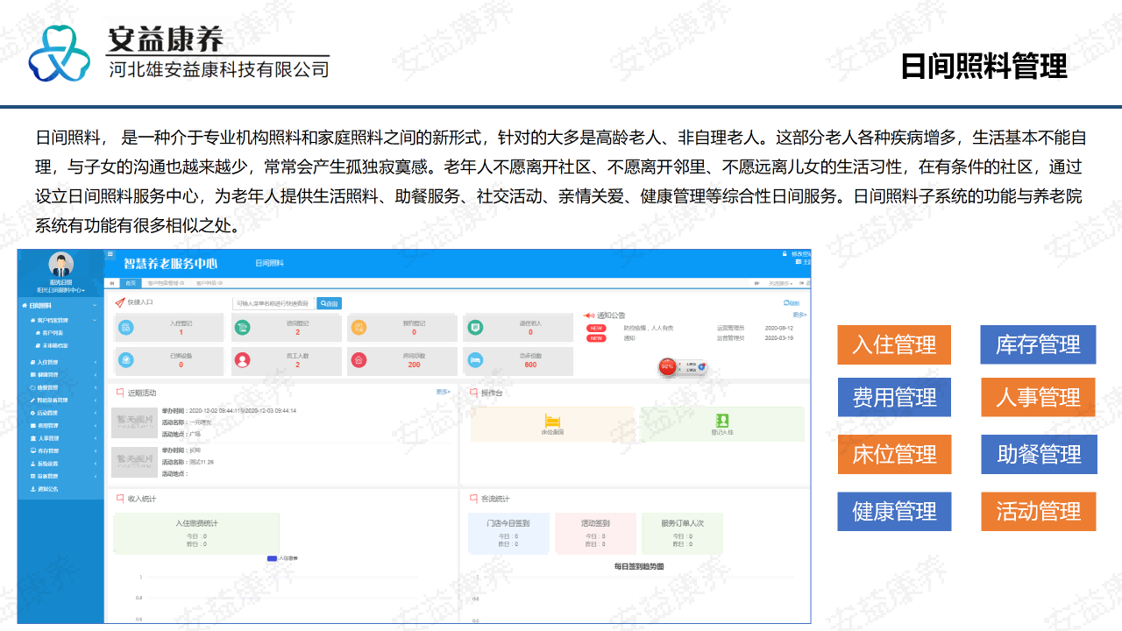This screenshot has height=631, width=1122.
Task: Click the 登记入住 tile
Action: [722, 424]
